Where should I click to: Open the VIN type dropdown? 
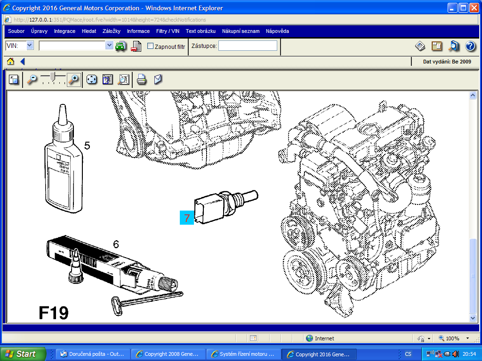30,46
